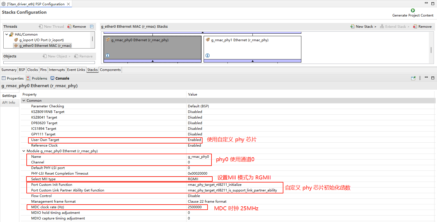Click the Threads panel collapse icon
This screenshot has height=222, width=437.
(x=92, y=27)
